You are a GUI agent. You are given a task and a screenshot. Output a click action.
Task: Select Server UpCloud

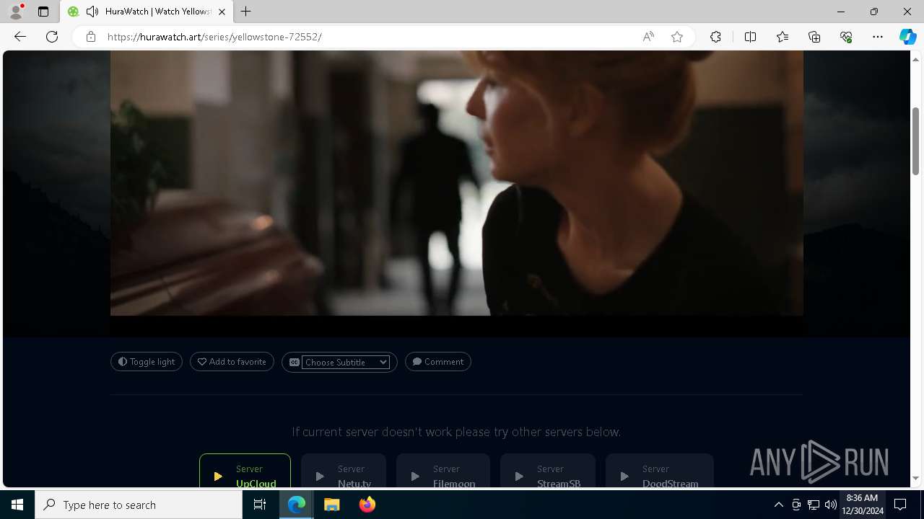pos(245,471)
